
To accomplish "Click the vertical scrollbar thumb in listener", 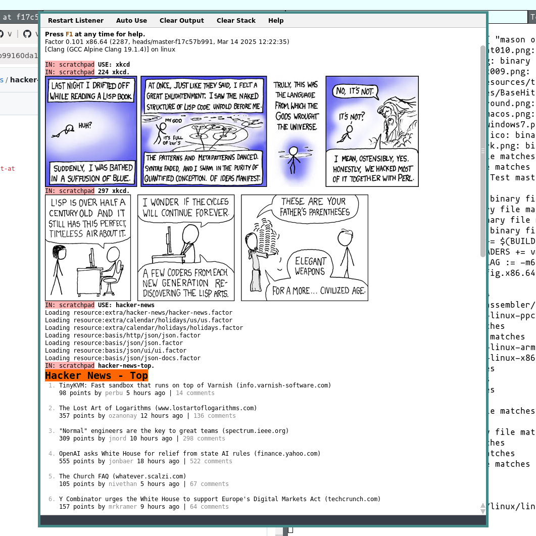I will [482, 151].
